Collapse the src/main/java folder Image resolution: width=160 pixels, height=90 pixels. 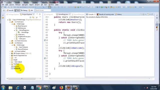pos(10,22)
